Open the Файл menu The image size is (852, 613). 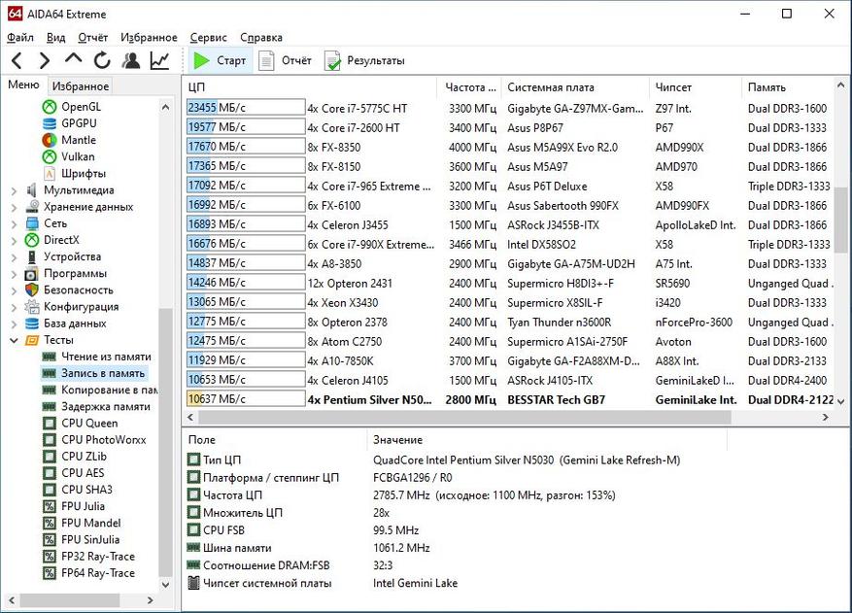[20, 38]
